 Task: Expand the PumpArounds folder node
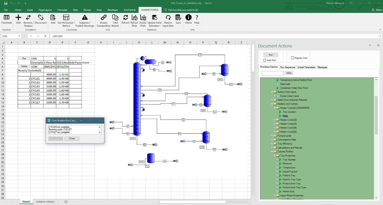click(272, 136)
